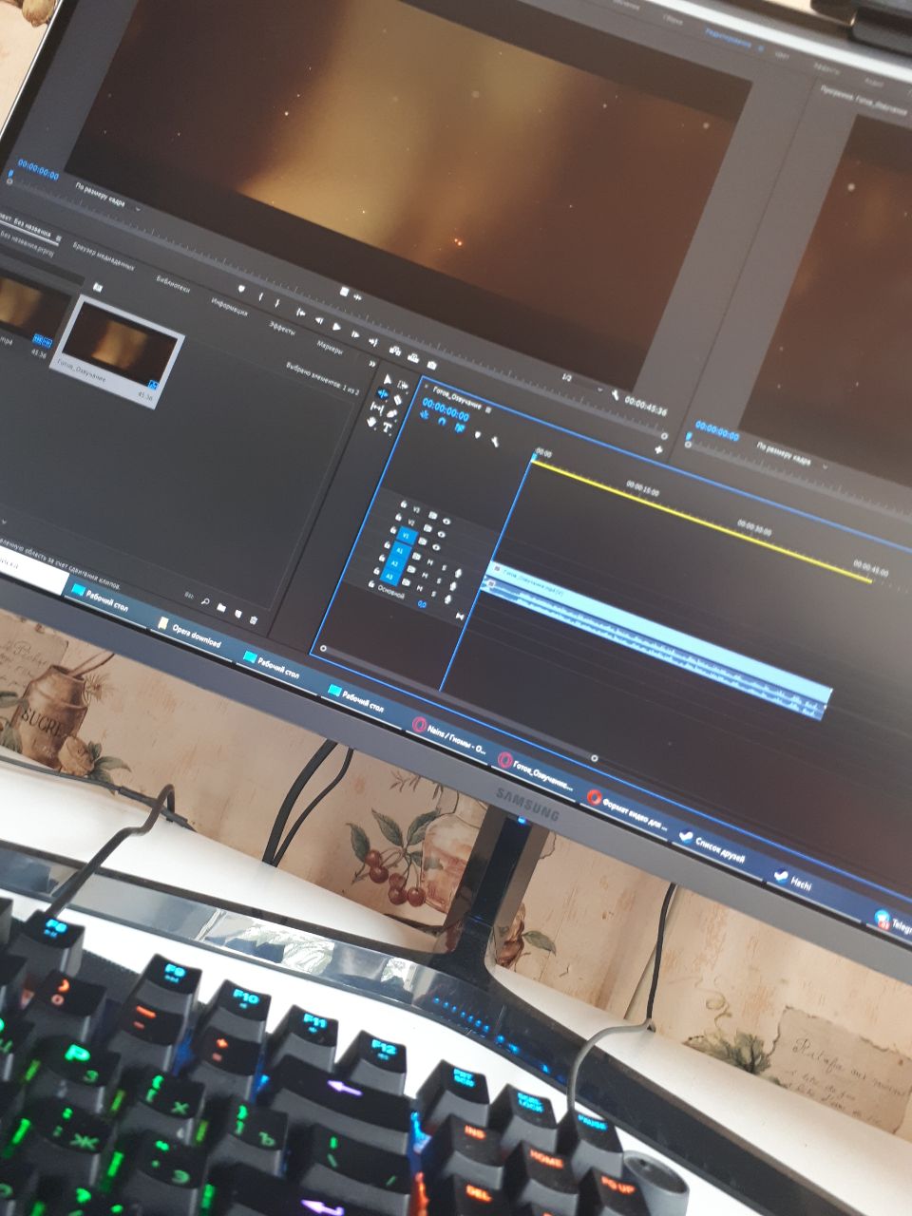Switch to Маркеры tab
The image size is (912, 1216).
click(x=330, y=348)
